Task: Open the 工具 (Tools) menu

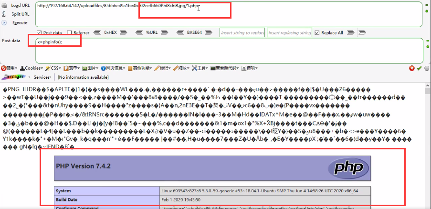Action: pos(200,68)
